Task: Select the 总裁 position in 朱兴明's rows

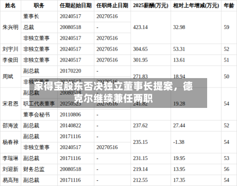Action: click(28, 27)
